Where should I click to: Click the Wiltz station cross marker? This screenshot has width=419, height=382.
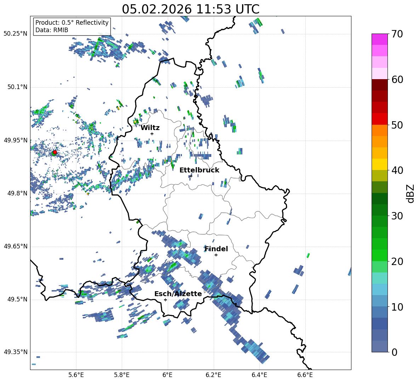(152, 134)
